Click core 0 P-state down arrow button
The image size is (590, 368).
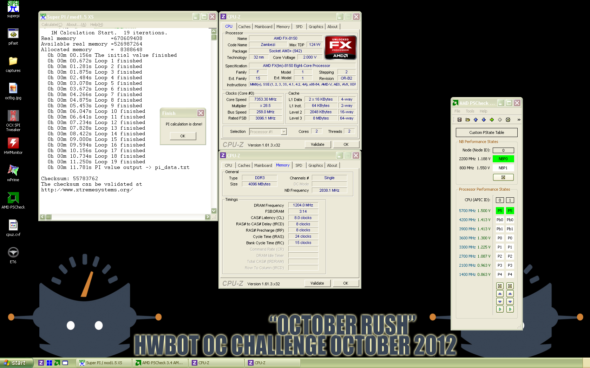(x=500, y=301)
